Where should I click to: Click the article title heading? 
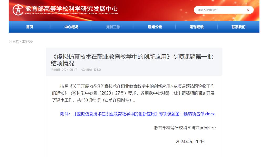[132, 60]
